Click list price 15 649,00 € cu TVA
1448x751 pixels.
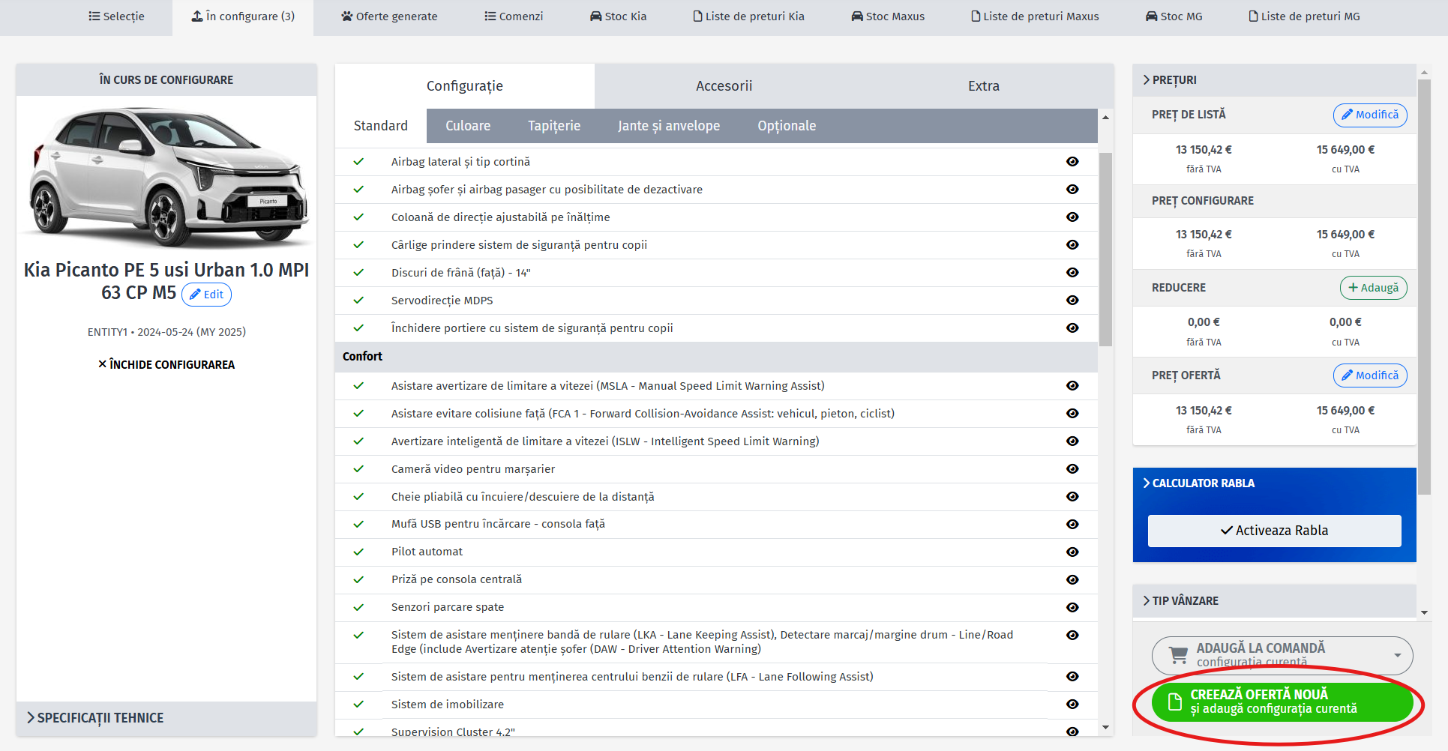(1345, 150)
